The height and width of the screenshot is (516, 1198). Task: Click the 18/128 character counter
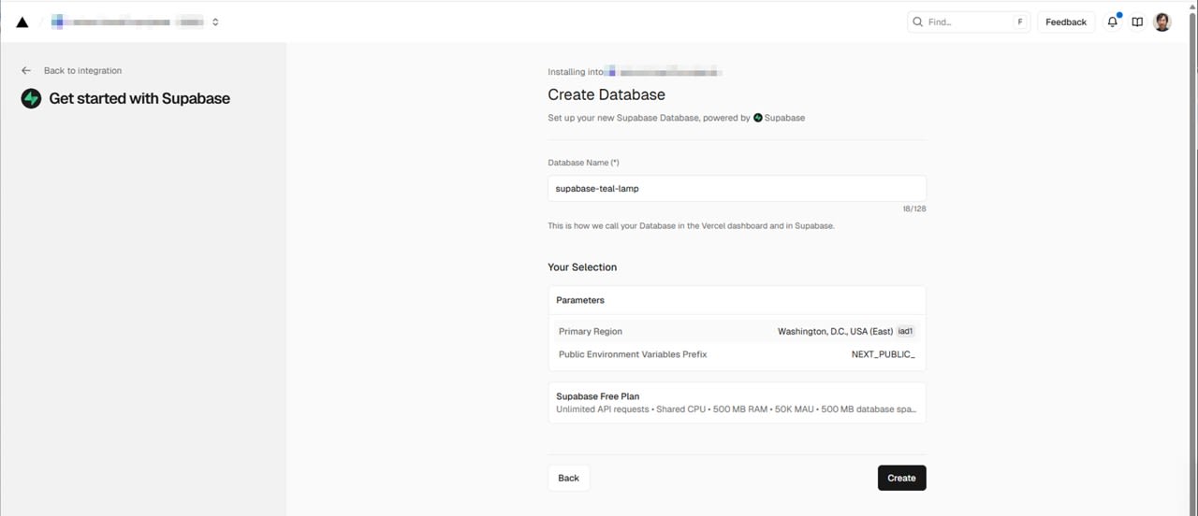pyautogui.click(x=914, y=208)
